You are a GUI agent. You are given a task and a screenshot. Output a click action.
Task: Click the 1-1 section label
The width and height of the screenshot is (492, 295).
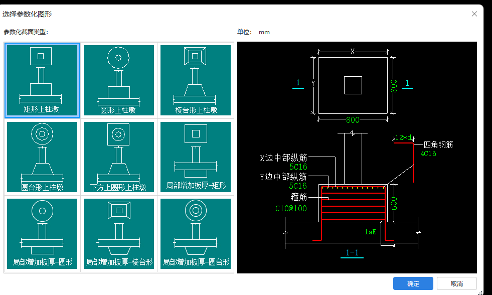352,253
